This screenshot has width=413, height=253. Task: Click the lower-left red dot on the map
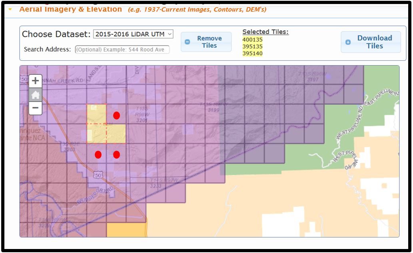[98, 154]
